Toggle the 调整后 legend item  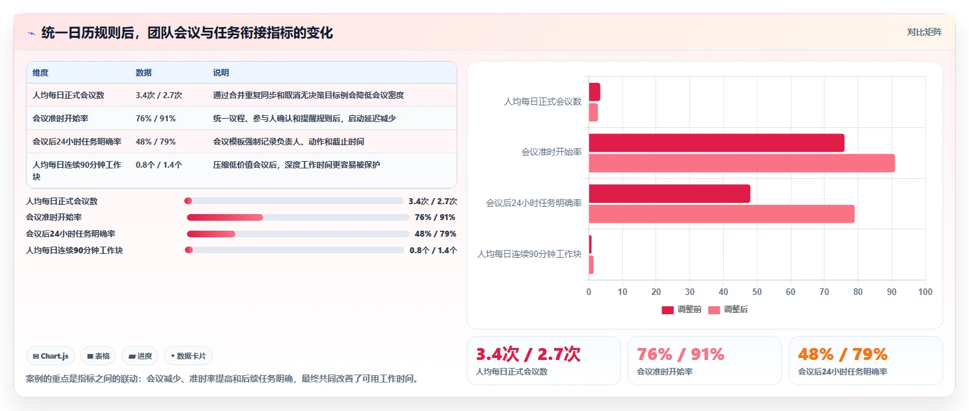[x=728, y=310]
